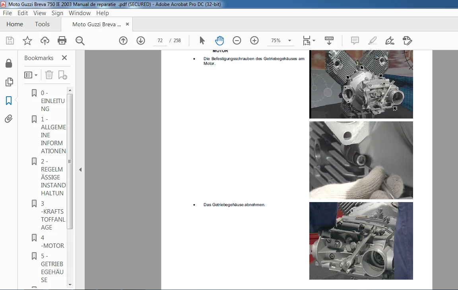Close the Moto Guzzi Breva tab

tap(127, 24)
